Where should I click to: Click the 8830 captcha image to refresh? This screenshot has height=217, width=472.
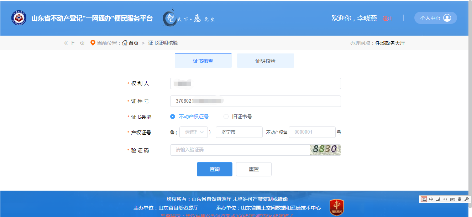[x=325, y=150]
